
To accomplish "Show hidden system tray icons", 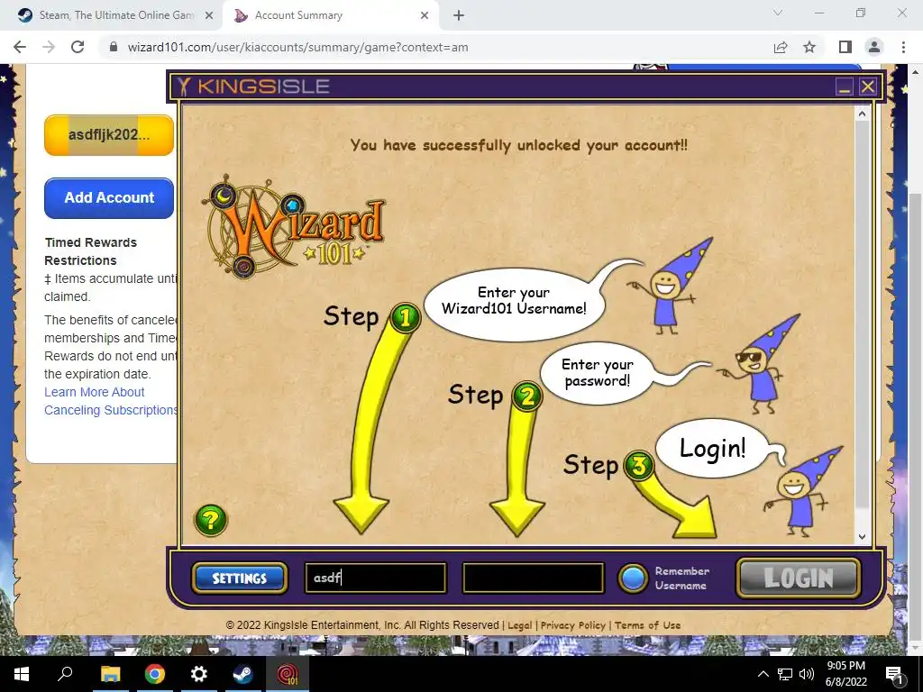I will [763, 674].
